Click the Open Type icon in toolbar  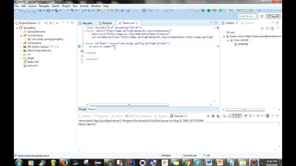(x=98, y=11)
